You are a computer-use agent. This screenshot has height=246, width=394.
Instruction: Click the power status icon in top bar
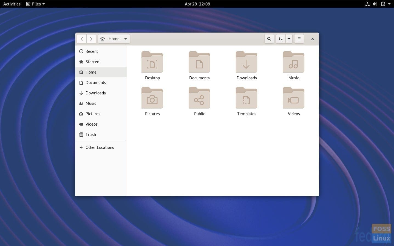pyautogui.click(x=383, y=4)
